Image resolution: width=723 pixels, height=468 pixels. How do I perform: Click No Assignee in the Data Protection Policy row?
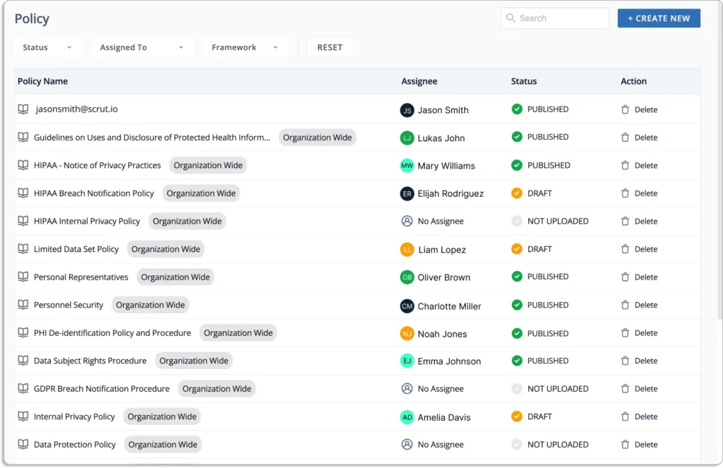pos(441,445)
